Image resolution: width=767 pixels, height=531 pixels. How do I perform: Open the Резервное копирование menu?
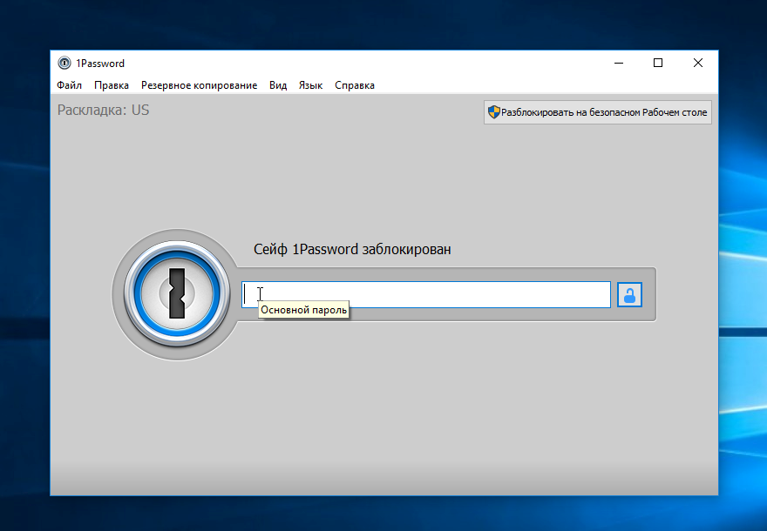click(199, 85)
